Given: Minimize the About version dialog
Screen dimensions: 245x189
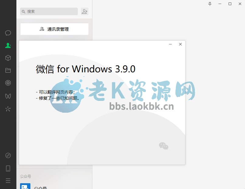Looking at the screenshot, I should (x=170, y=44).
